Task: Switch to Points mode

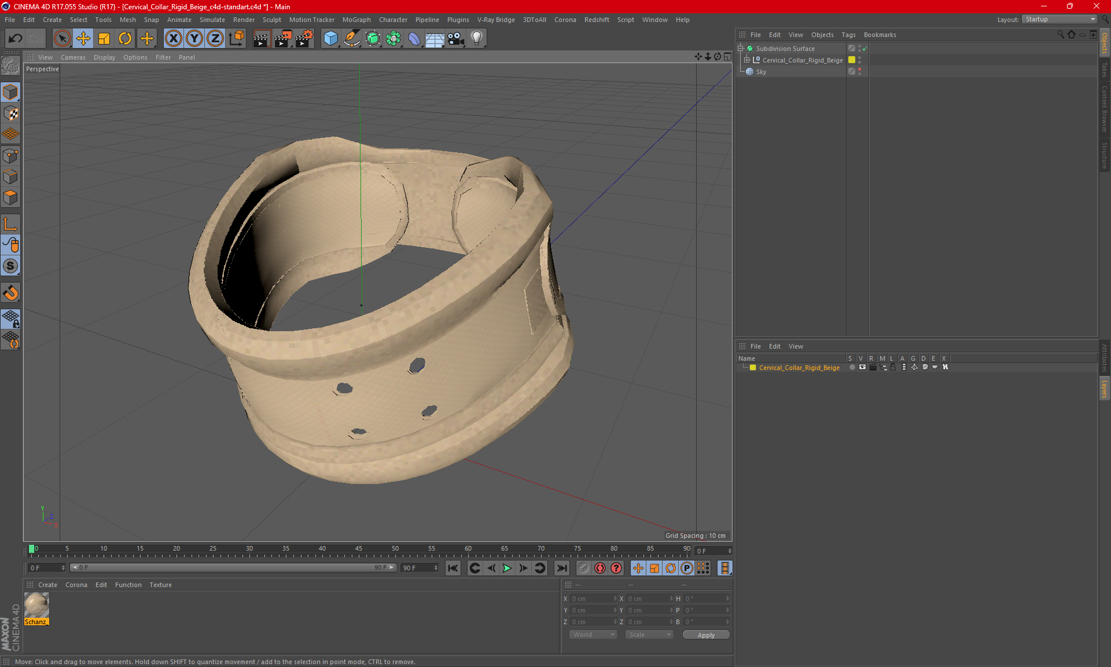Action: (10, 156)
